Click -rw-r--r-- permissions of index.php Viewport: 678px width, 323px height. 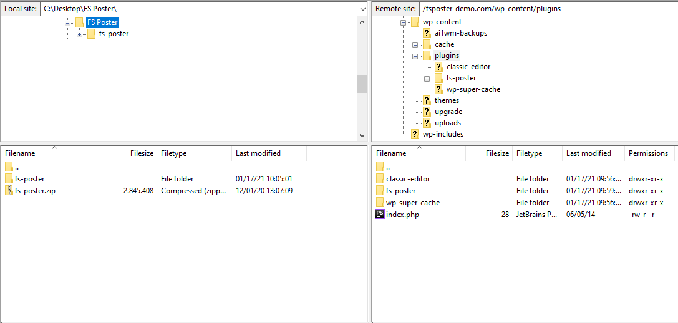[644, 215]
